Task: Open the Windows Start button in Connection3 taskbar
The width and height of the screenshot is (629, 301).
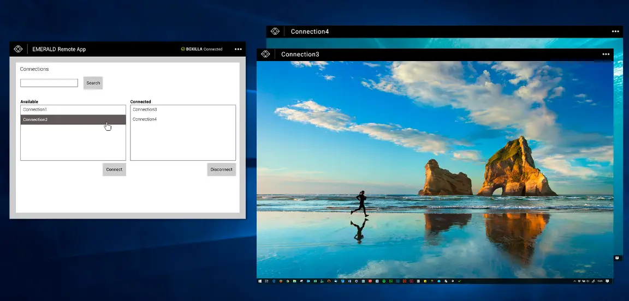Action: point(260,281)
